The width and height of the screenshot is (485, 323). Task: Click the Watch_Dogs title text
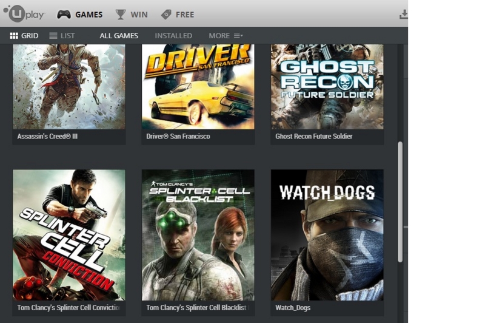tap(293, 307)
